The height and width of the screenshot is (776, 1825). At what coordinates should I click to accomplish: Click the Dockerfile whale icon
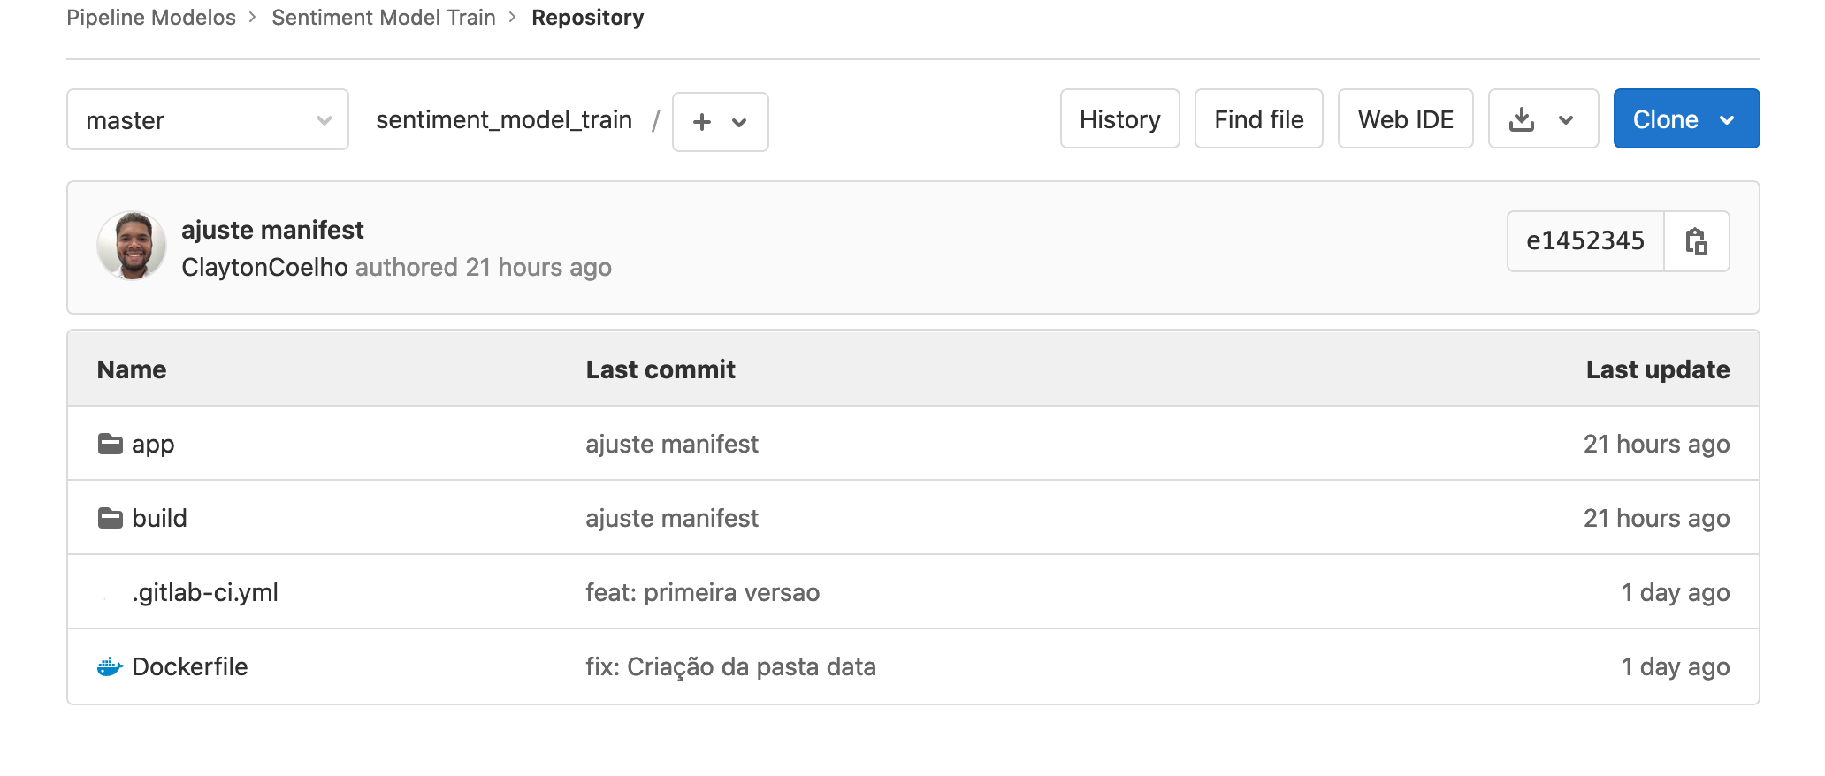[x=110, y=666]
